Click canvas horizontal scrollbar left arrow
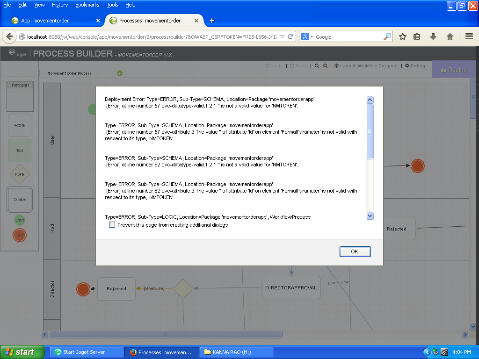This screenshot has width=479, height=359. click(x=45, y=335)
